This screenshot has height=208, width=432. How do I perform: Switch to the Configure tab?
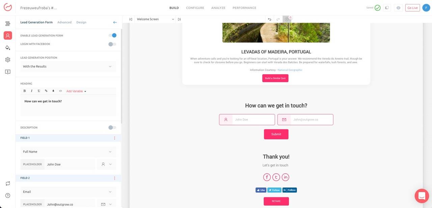[x=195, y=8]
